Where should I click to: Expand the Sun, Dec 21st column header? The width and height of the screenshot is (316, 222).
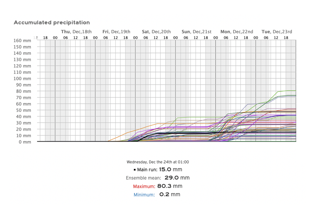[x=197, y=31]
